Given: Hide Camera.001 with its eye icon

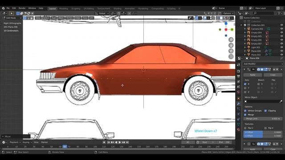Looking at the screenshot, I should 281,29.
